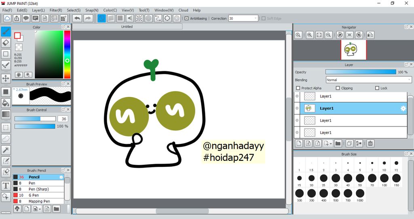Choose brush size 7 preset

click(372, 165)
